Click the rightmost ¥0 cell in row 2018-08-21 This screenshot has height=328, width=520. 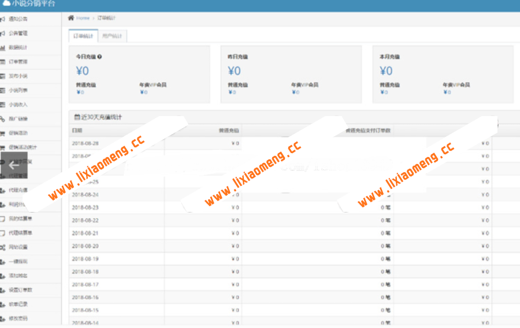[x=485, y=233]
